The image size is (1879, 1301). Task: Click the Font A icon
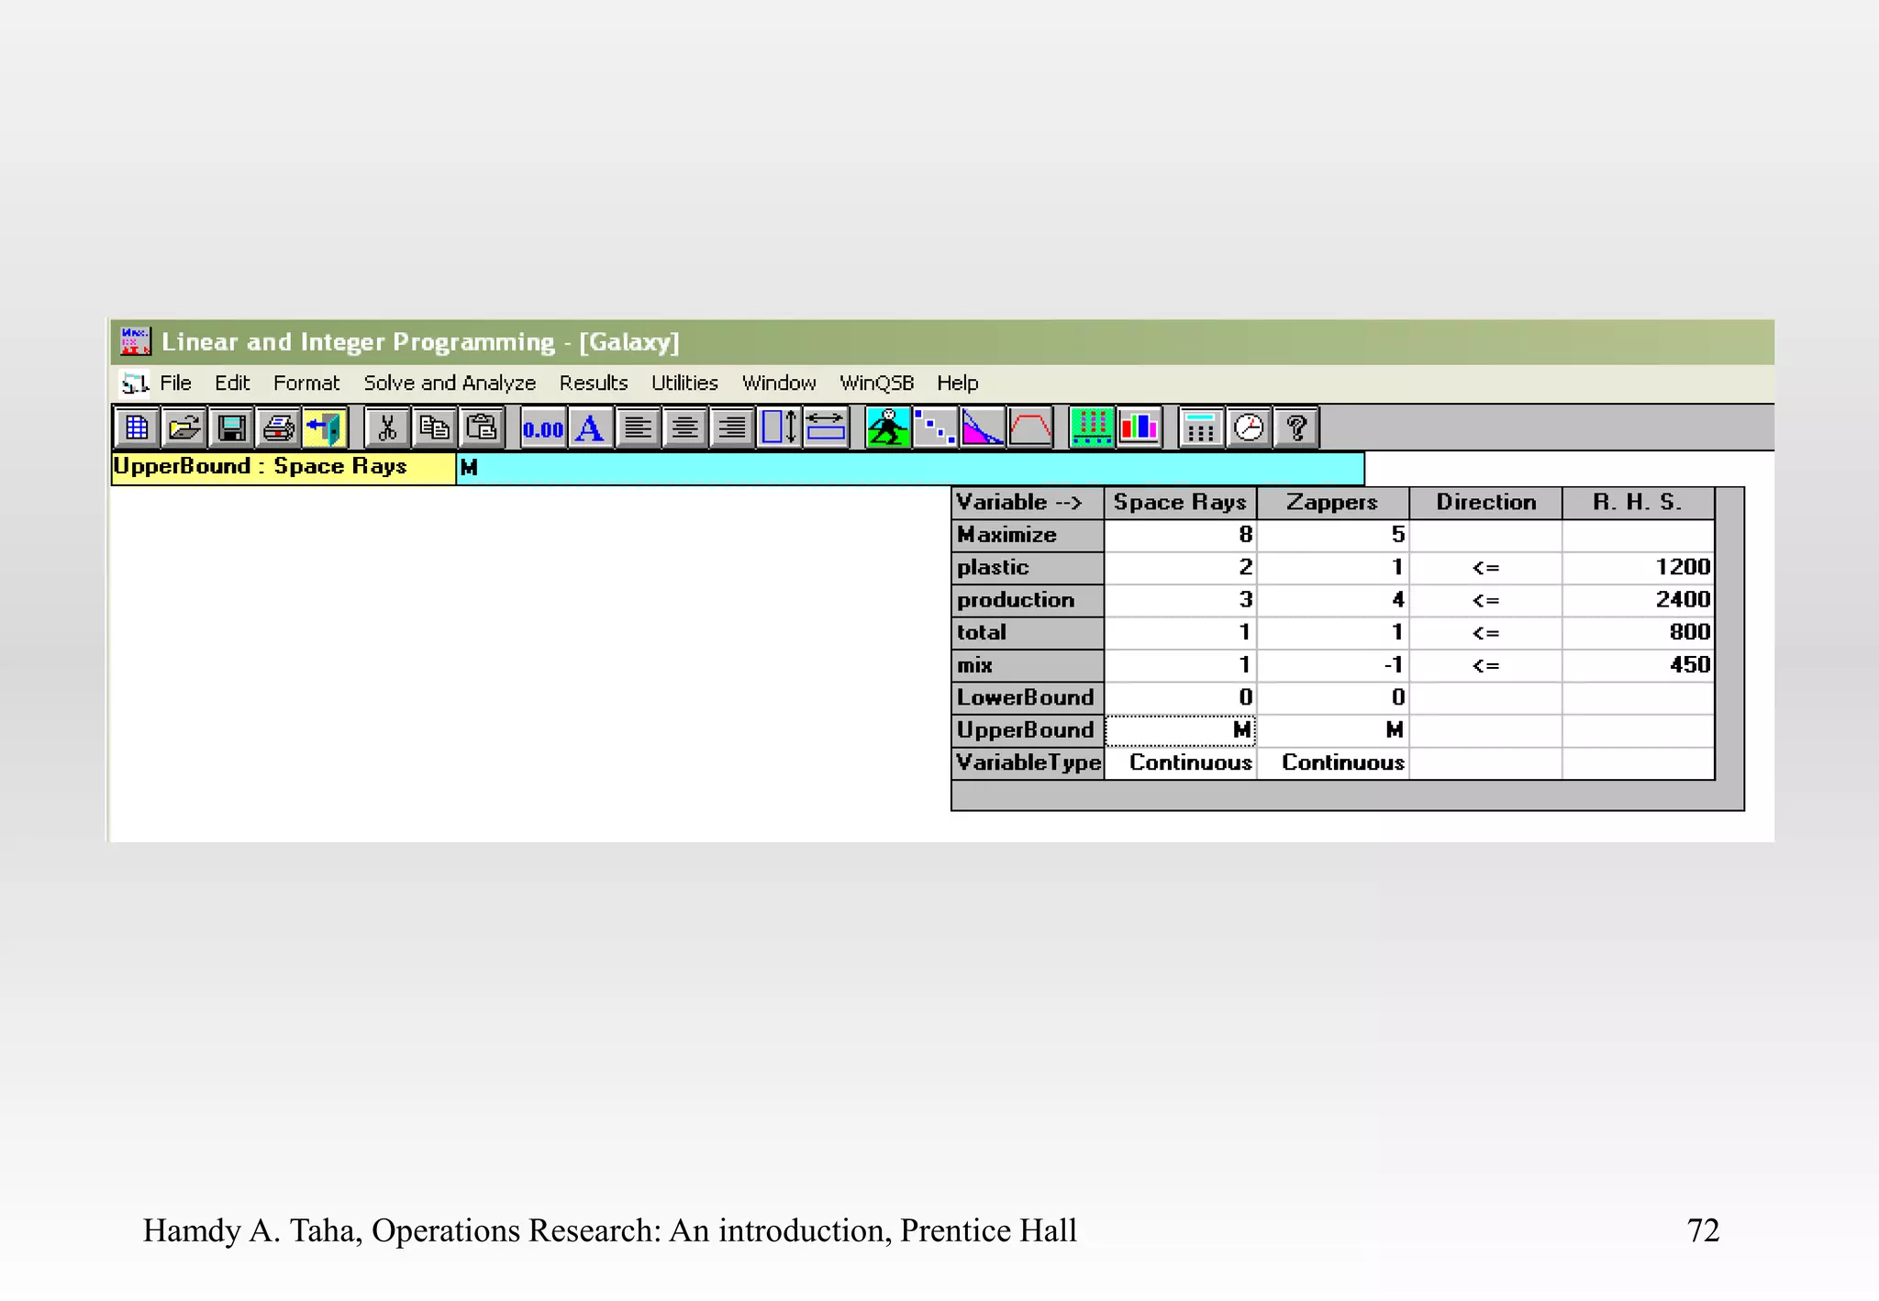[591, 428]
